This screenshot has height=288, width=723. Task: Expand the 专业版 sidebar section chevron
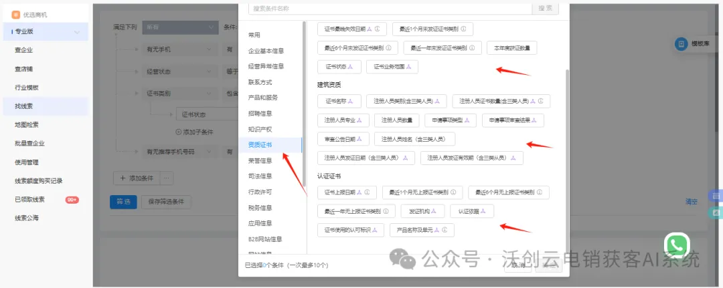76,32
